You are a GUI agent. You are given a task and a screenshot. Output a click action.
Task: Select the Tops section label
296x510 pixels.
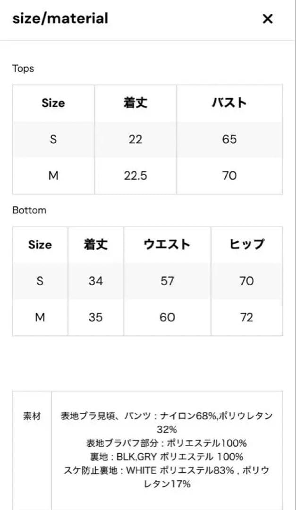click(22, 68)
